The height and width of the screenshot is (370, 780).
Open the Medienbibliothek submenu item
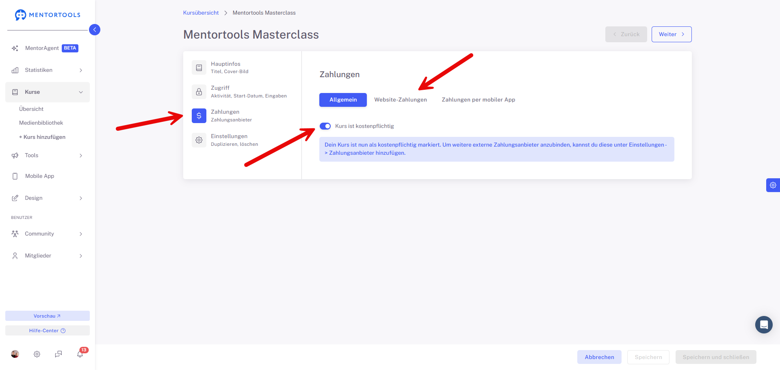(x=41, y=123)
